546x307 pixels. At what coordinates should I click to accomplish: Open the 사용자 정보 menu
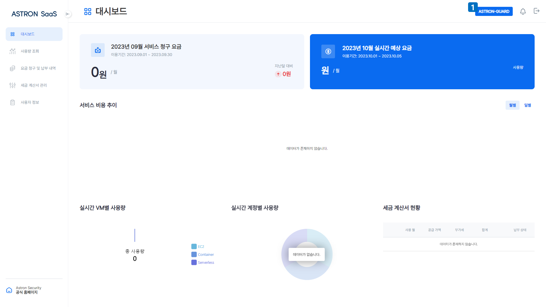pyautogui.click(x=34, y=102)
